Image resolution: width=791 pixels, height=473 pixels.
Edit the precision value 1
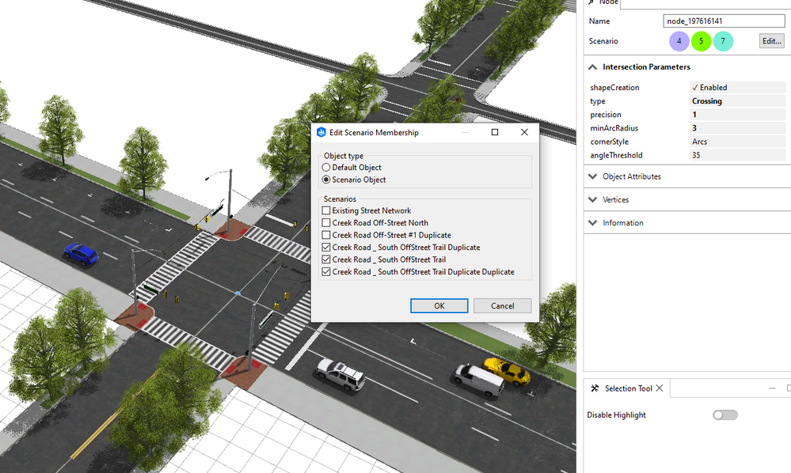click(x=737, y=115)
